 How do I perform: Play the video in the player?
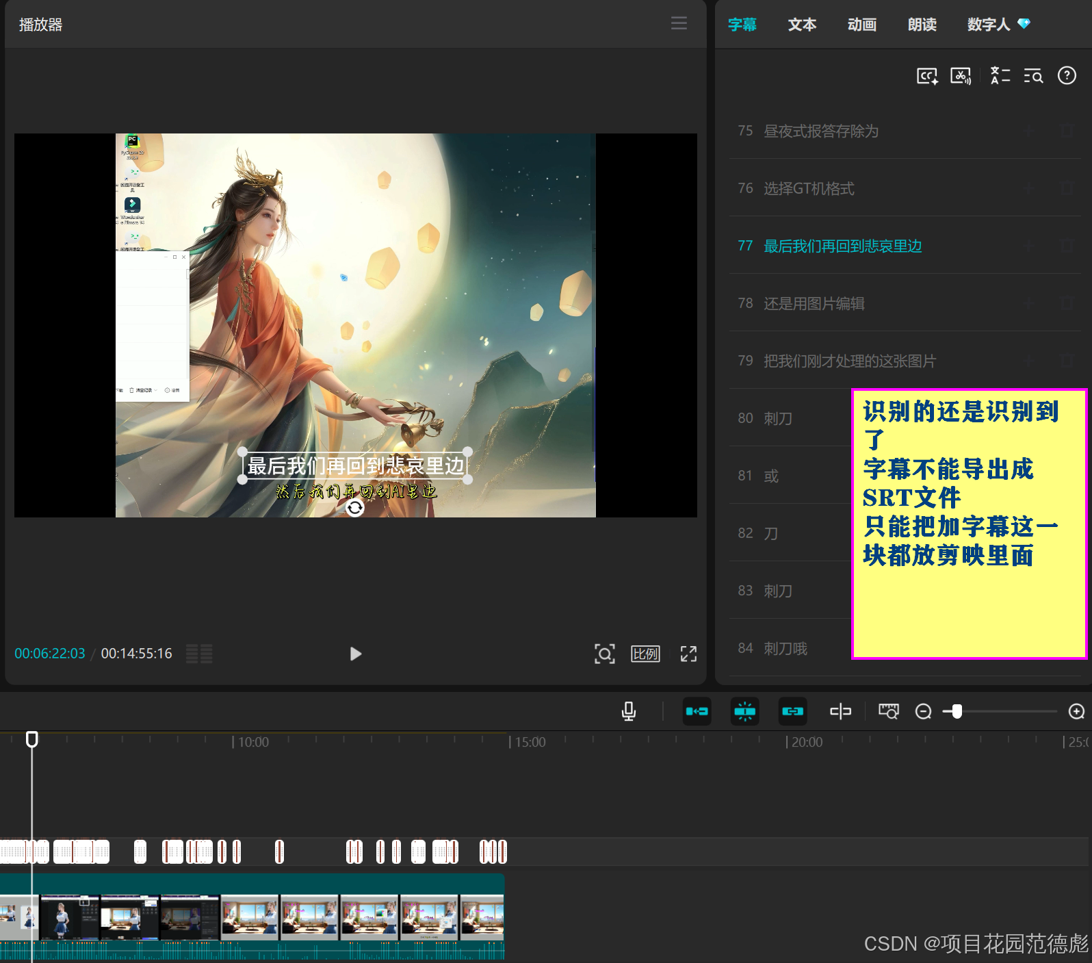(355, 654)
